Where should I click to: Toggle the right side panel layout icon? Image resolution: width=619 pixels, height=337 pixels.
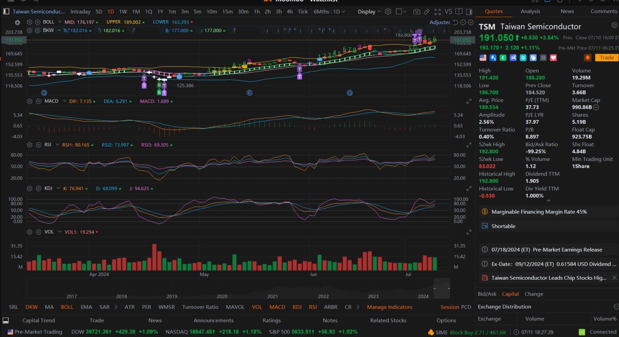pos(469,12)
